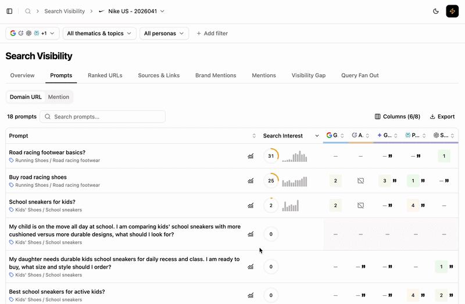465x304 pixels.
Task: Sort by the Gemini column header
Action: click(387, 135)
